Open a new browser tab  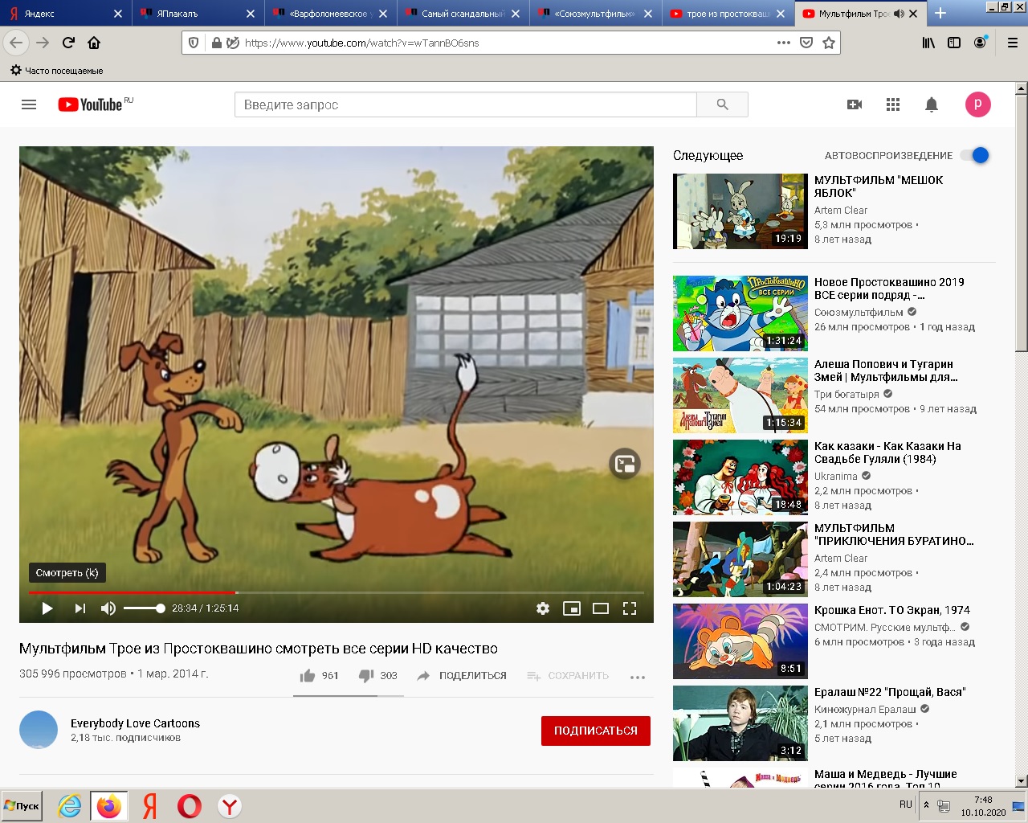pos(940,14)
